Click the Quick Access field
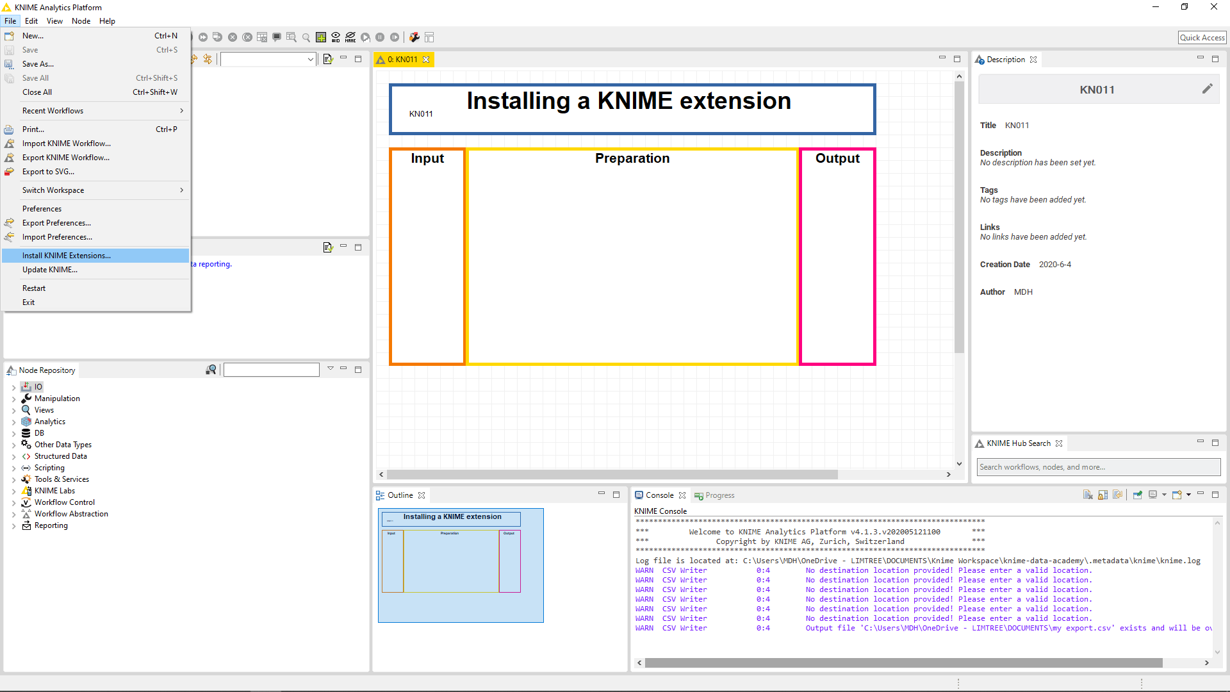This screenshot has width=1230, height=692. pyautogui.click(x=1202, y=37)
